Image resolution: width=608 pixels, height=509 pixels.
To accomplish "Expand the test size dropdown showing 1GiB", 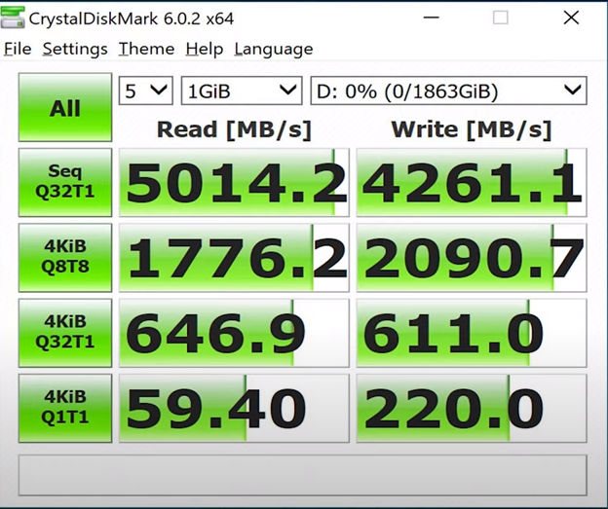I will pyautogui.click(x=242, y=91).
